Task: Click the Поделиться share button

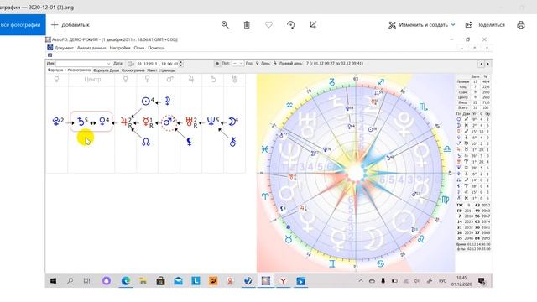Action: tap(485, 24)
